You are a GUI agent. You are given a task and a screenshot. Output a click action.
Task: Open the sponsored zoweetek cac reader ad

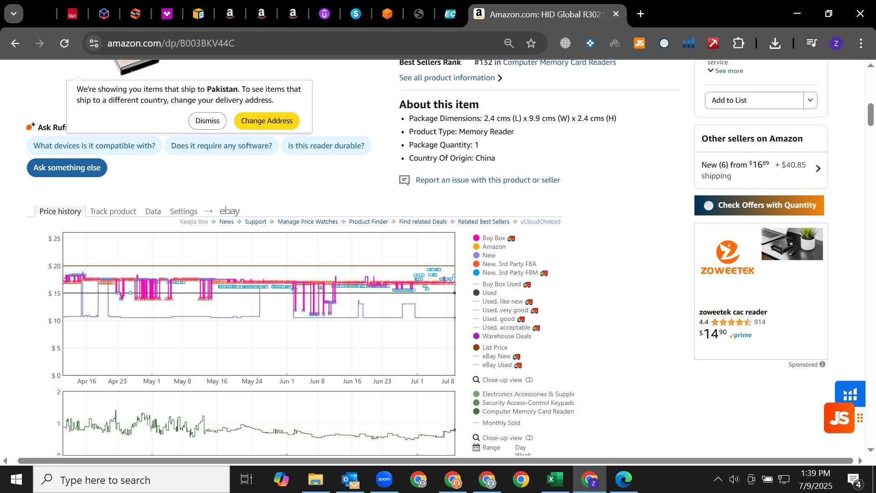[x=761, y=291]
